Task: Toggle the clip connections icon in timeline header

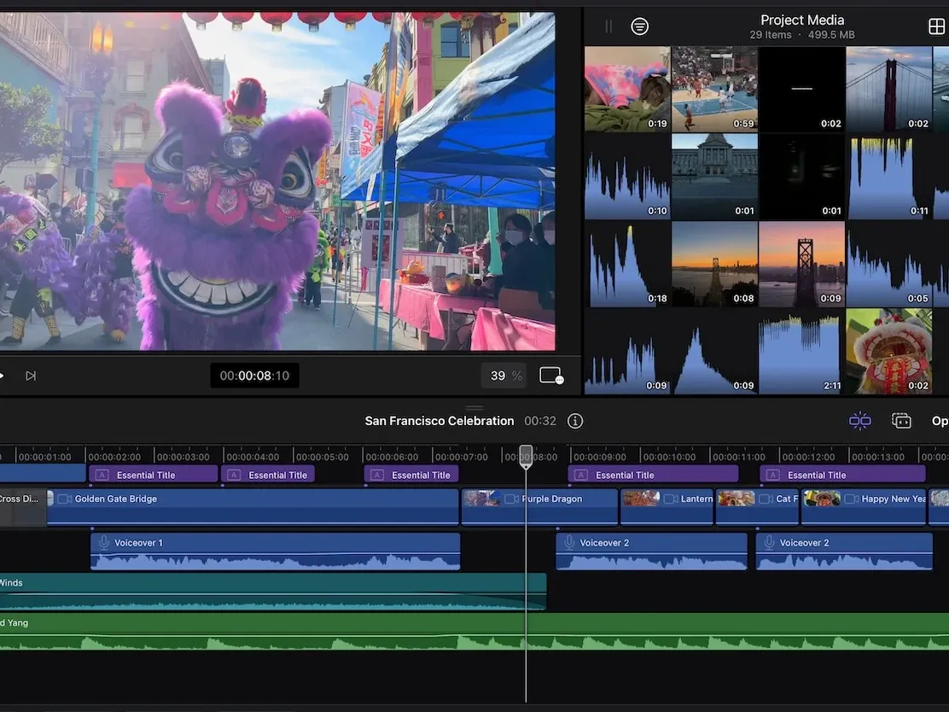Action: [901, 421]
